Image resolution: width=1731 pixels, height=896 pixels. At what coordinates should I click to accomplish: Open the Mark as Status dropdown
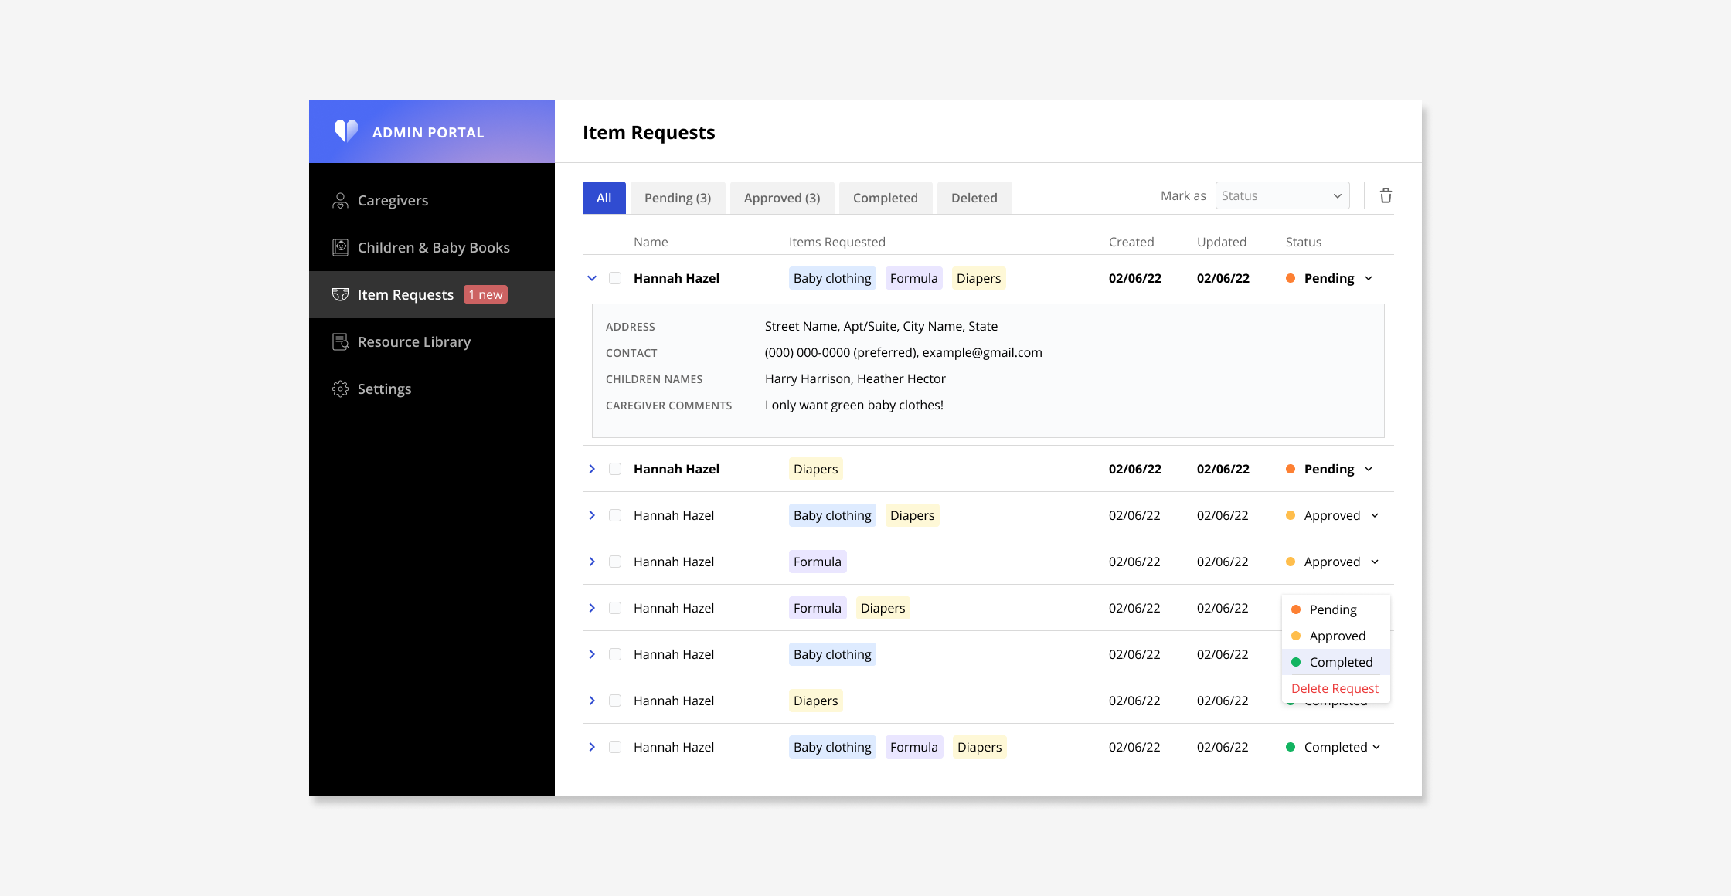tap(1282, 195)
